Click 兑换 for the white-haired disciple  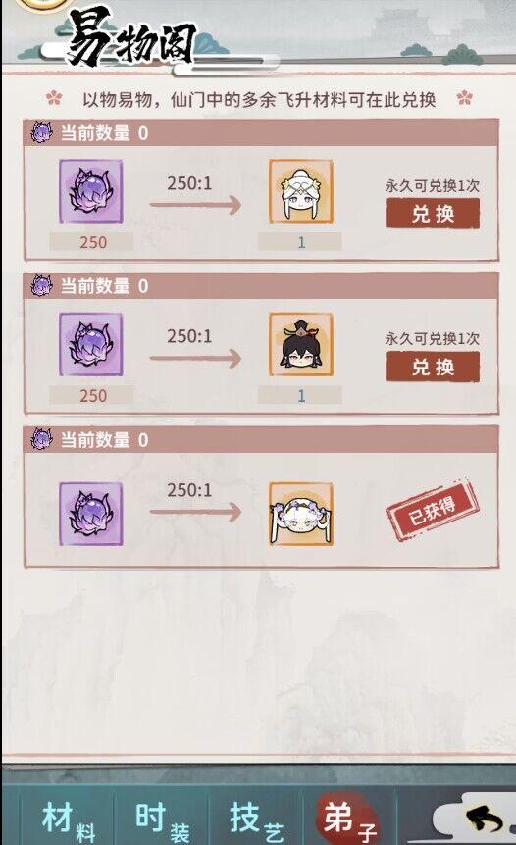[x=433, y=214]
